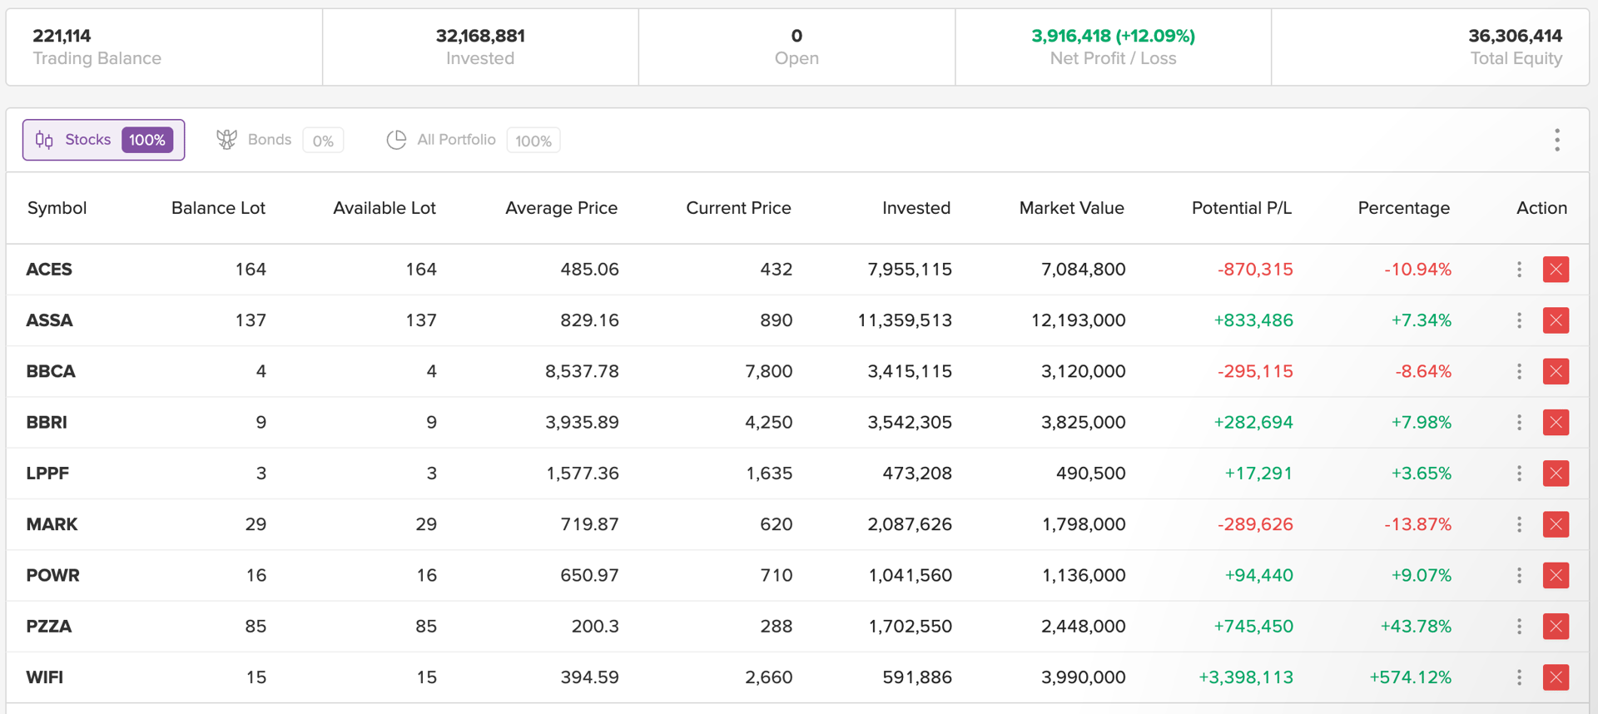
Task: Click the red close button for BBCA
Action: (1556, 371)
